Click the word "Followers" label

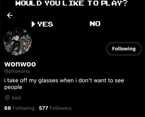click(x=61, y=108)
